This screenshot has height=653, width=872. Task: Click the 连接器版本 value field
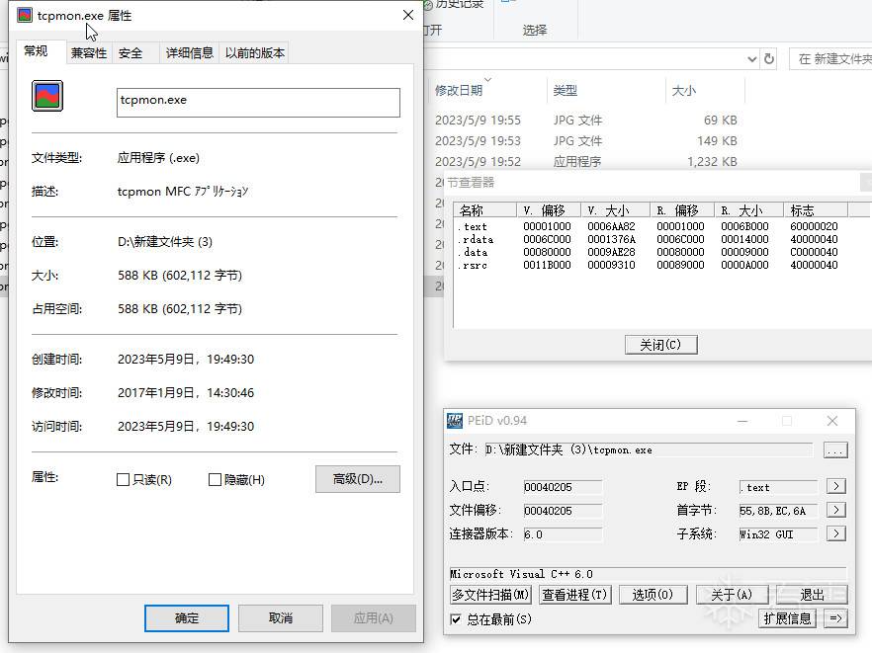coord(563,534)
